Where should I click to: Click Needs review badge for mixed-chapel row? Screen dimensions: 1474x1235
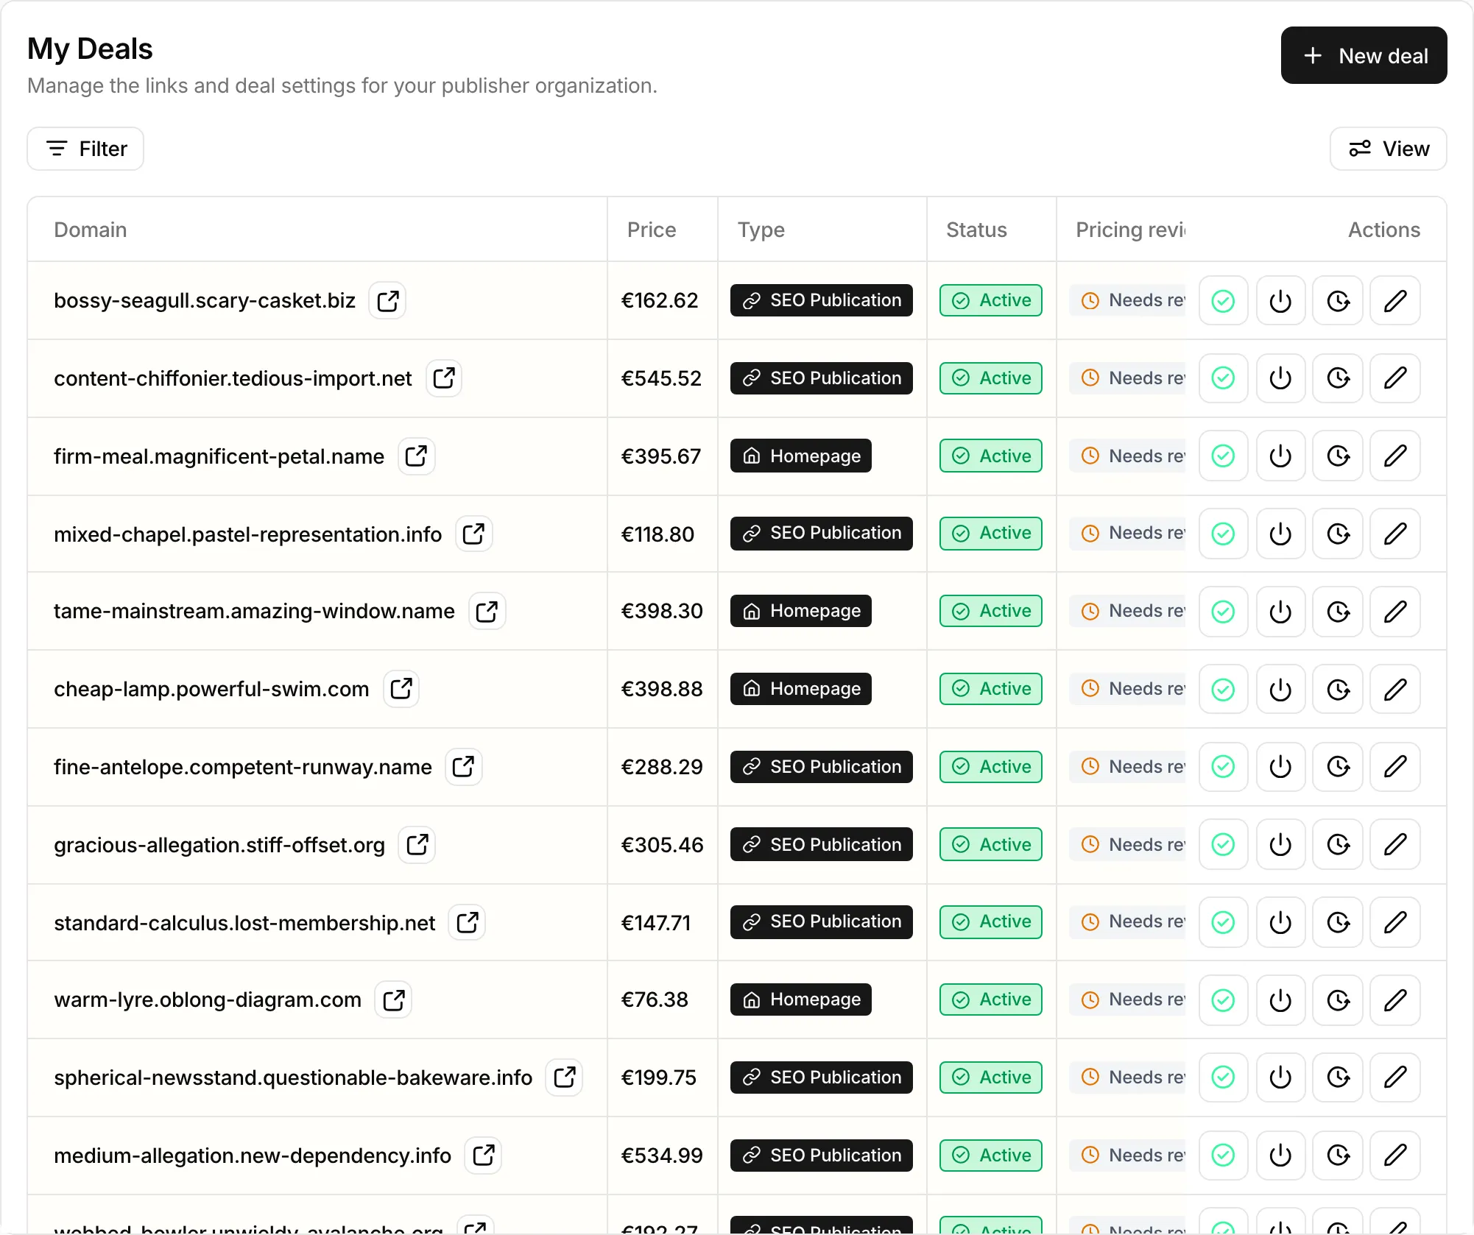pyautogui.click(x=1128, y=533)
